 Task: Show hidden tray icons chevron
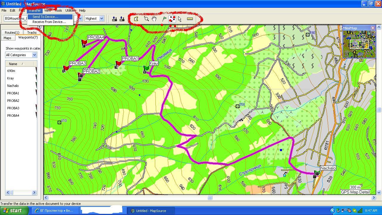333,211
